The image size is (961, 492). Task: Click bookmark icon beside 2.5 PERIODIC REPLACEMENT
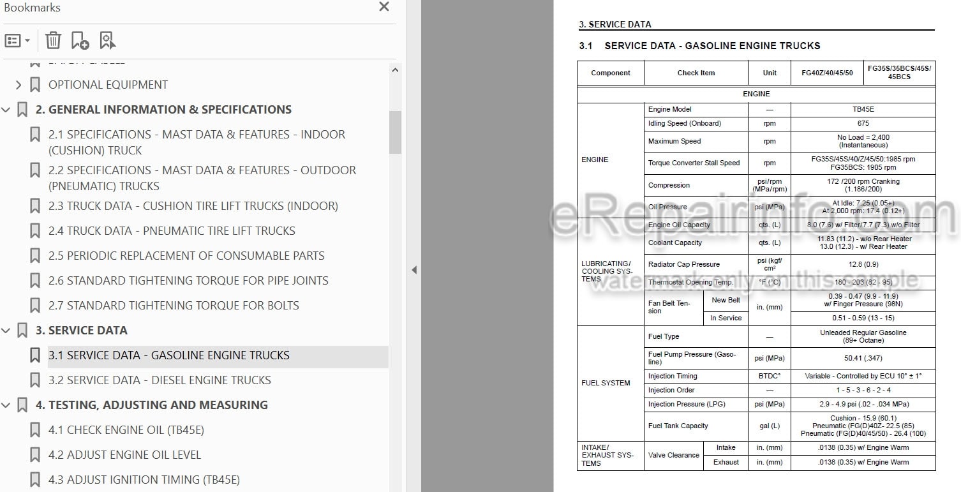(x=35, y=256)
